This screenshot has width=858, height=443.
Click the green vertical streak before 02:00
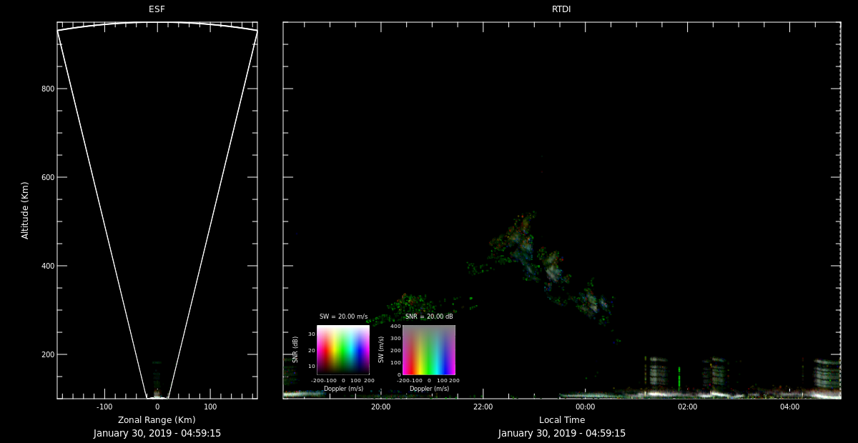(x=679, y=377)
